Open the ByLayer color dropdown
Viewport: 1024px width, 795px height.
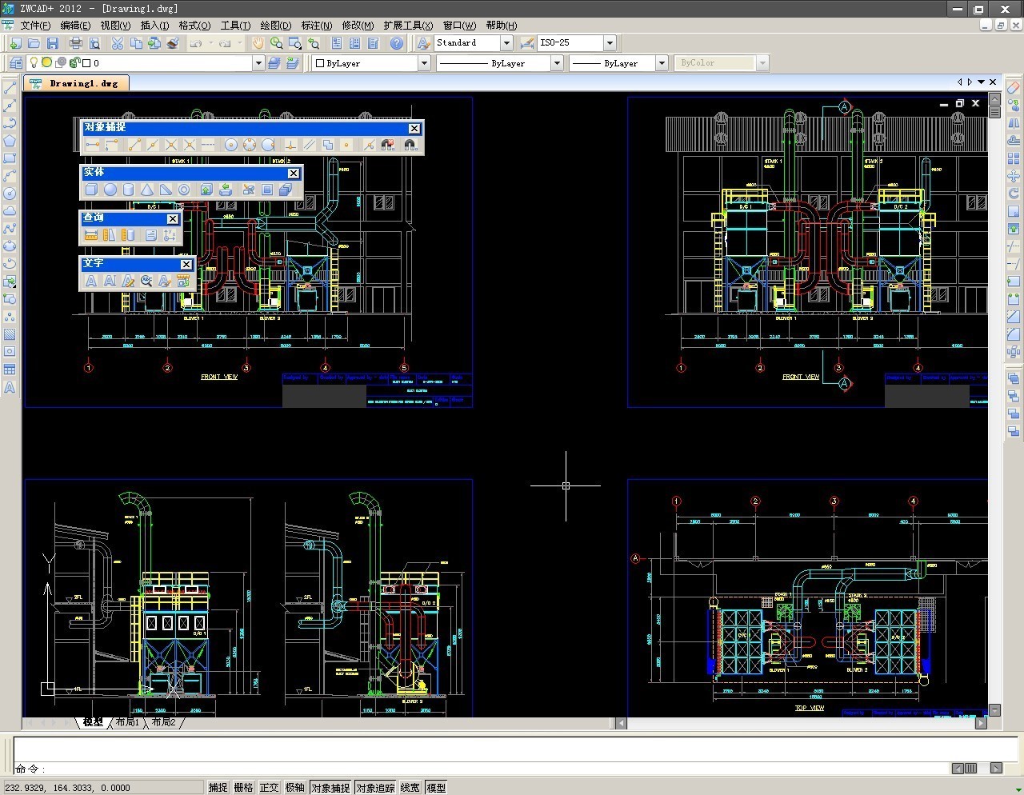click(424, 63)
